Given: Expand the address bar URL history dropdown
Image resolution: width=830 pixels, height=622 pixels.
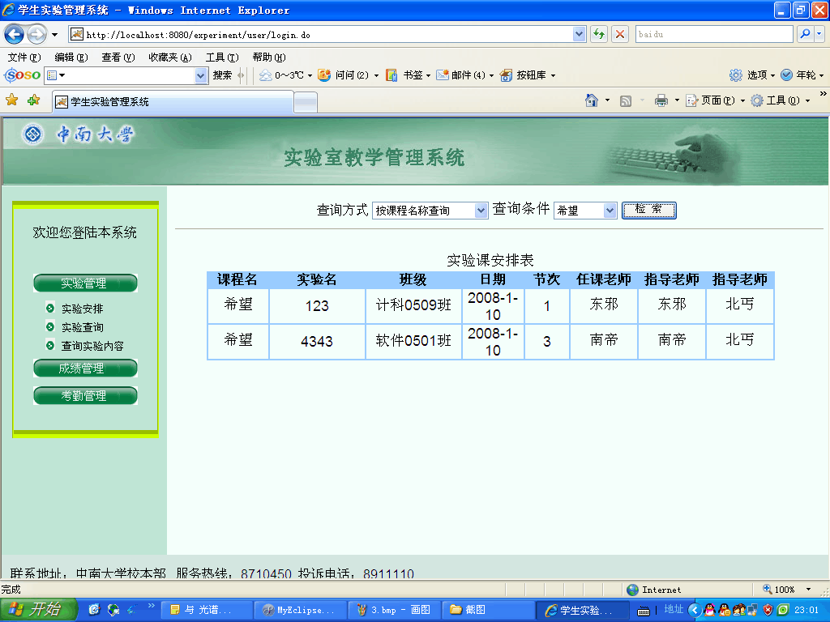Looking at the screenshot, I should 579,34.
